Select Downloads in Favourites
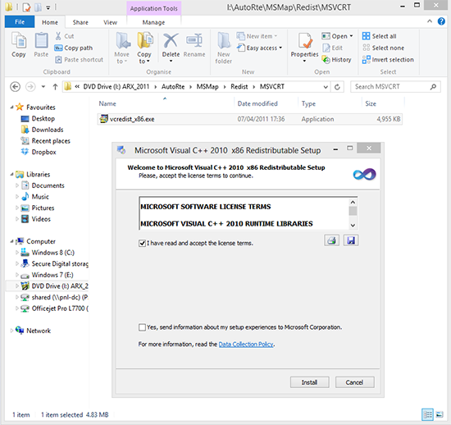Viewport: 451px width, 425px height. [x=48, y=130]
